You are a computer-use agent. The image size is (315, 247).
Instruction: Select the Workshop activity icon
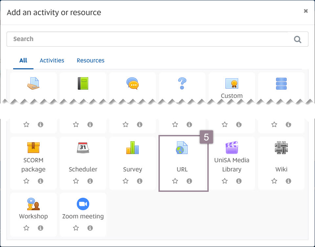[x=33, y=204]
